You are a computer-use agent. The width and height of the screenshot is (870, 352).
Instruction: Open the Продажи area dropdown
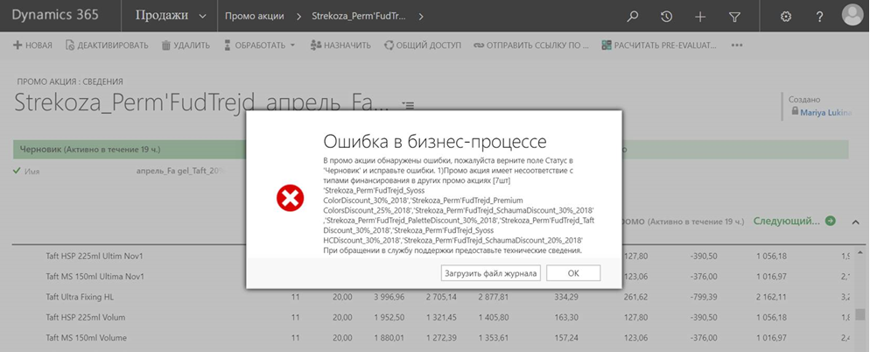[171, 16]
